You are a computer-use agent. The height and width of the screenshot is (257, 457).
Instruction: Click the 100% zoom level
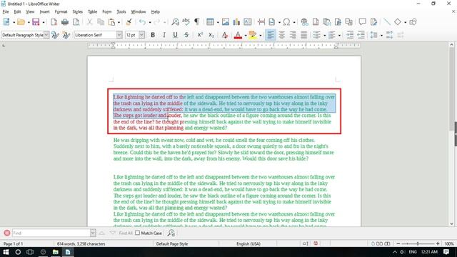(449, 243)
